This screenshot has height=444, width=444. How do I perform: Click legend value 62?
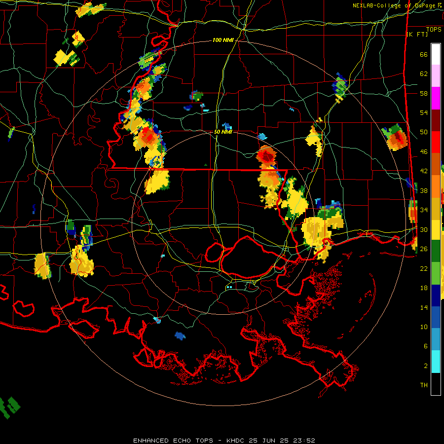424,74
